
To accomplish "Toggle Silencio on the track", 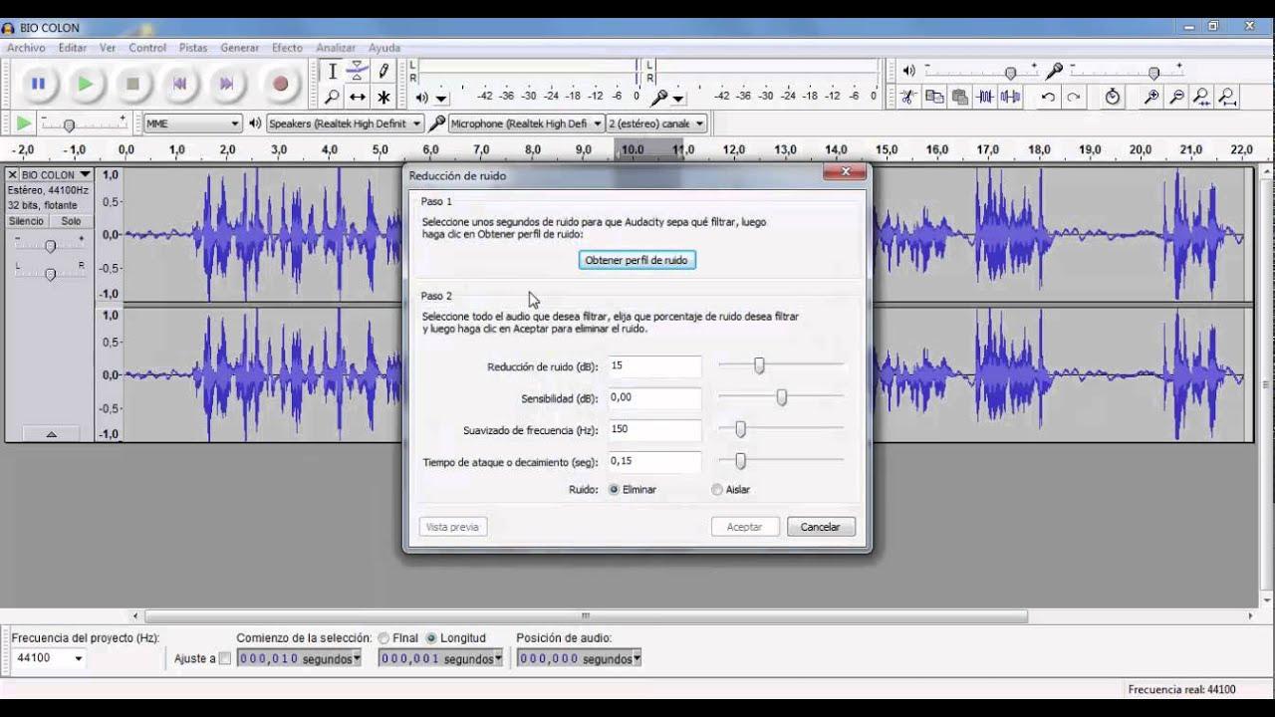I will (x=27, y=221).
